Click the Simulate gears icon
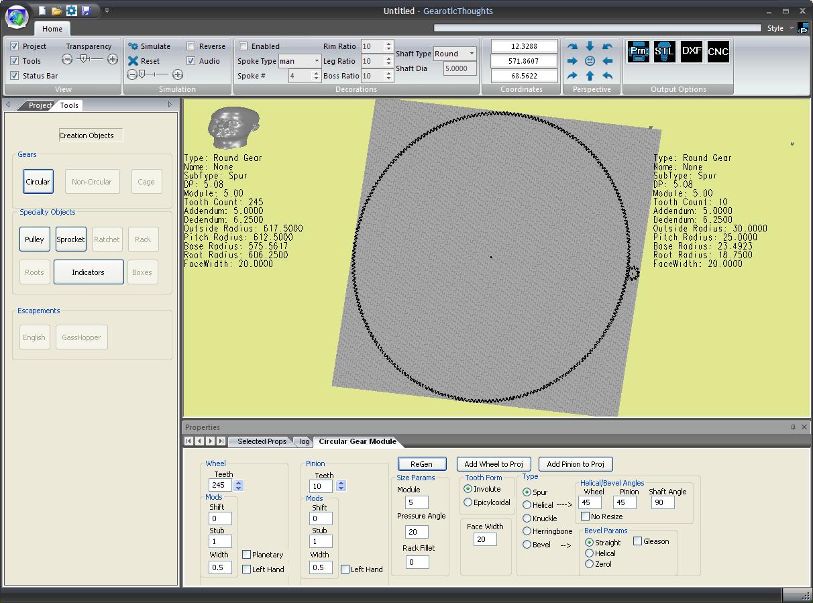This screenshot has height=603, width=813. tap(133, 46)
